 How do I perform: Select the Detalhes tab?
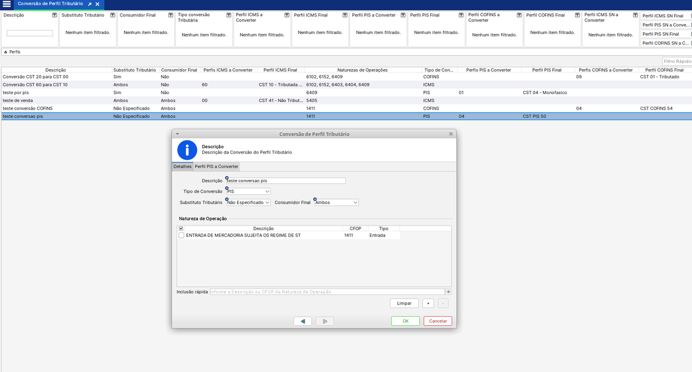tap(182, 167)
